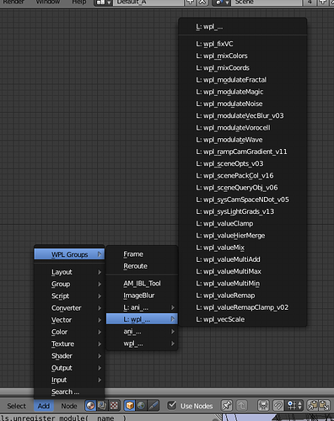Screen dimensions: 334x421
Task: Switch to shader node tree type icon
Action: click(x=90, y=406)
